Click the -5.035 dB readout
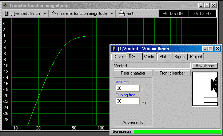Viewport: 223px width, 136px height. 173,13
